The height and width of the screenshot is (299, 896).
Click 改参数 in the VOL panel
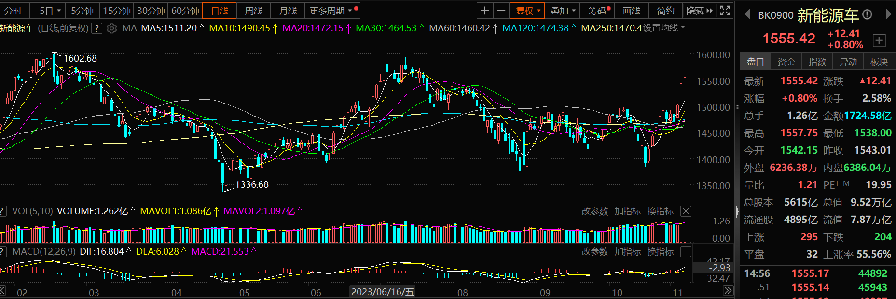(594, 211)
